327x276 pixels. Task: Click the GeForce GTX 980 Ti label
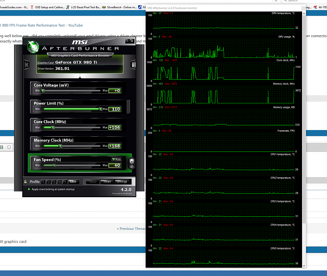tap(76, 62)
